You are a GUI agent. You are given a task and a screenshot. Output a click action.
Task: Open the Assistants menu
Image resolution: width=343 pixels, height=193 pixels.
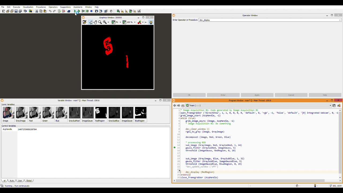click(78, 7)
